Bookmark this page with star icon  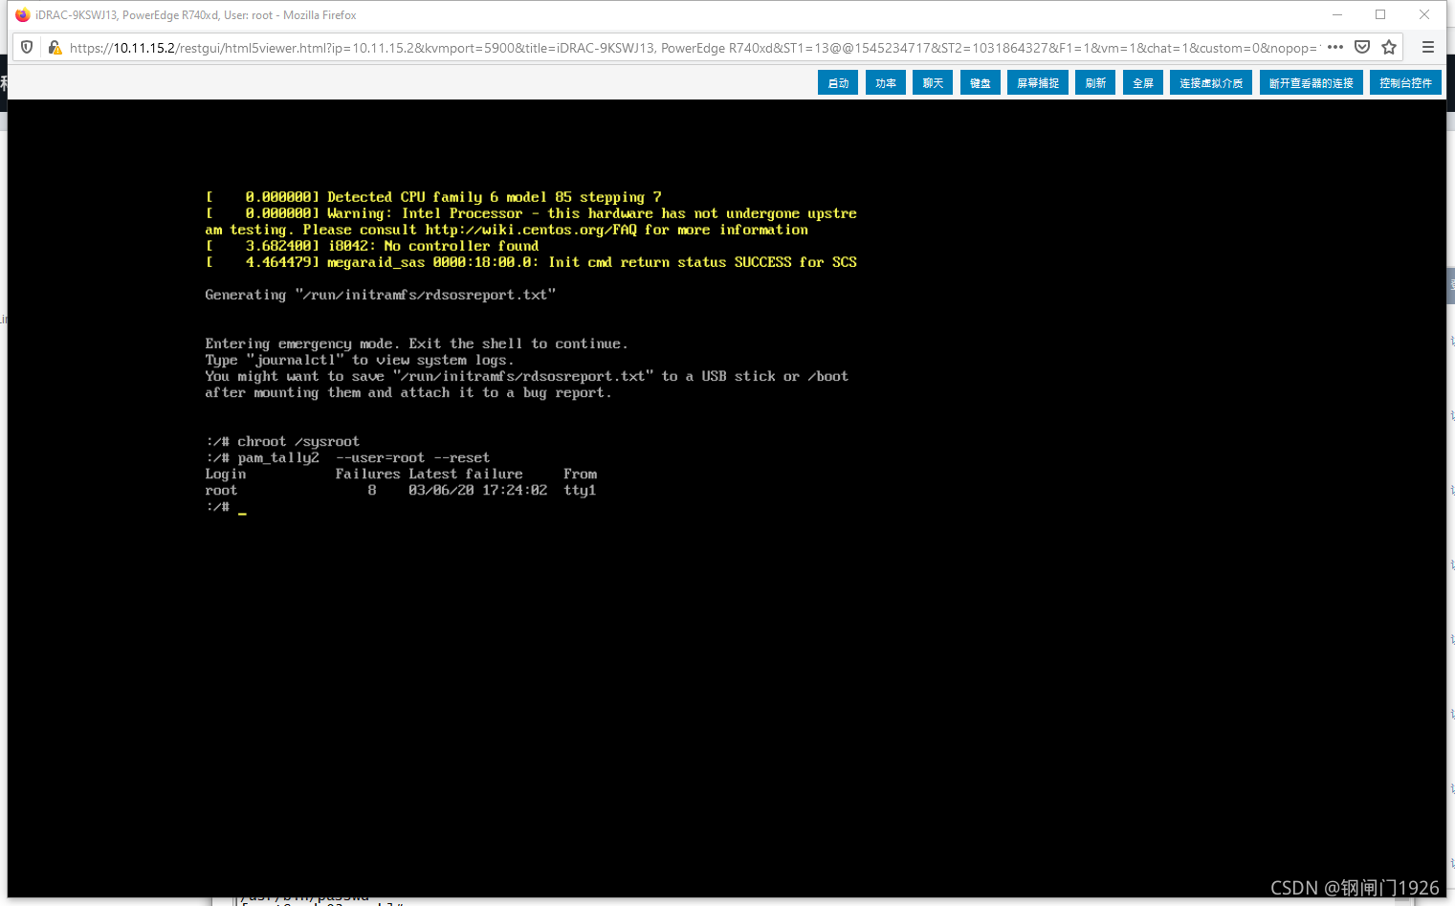click(1389, 47)
